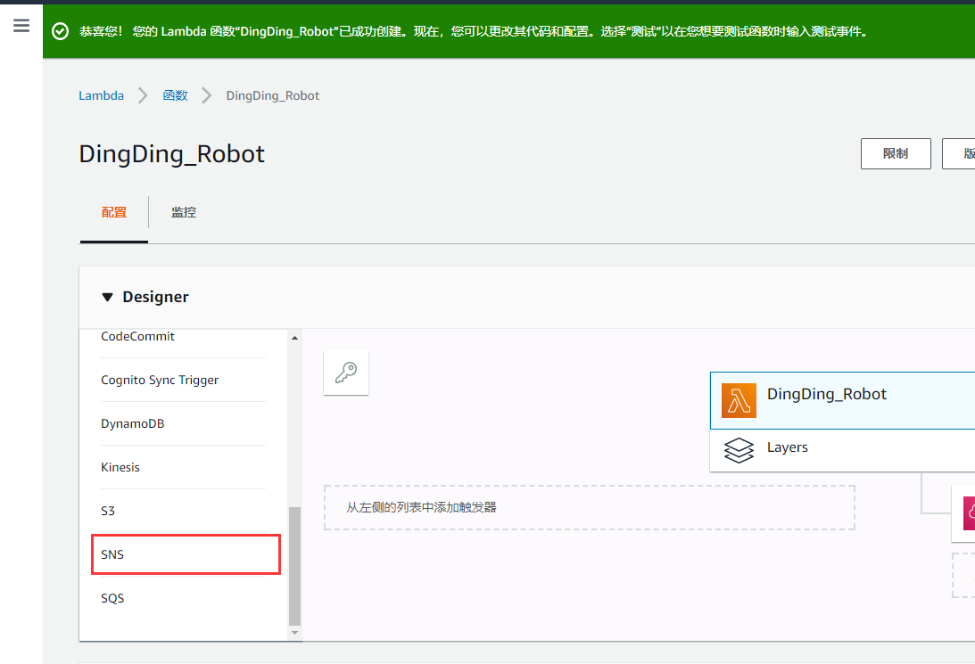Screen dimensions: 975x664
Task: Open the 函数 breadcrumb link
Action: click(x=175, y=95)
